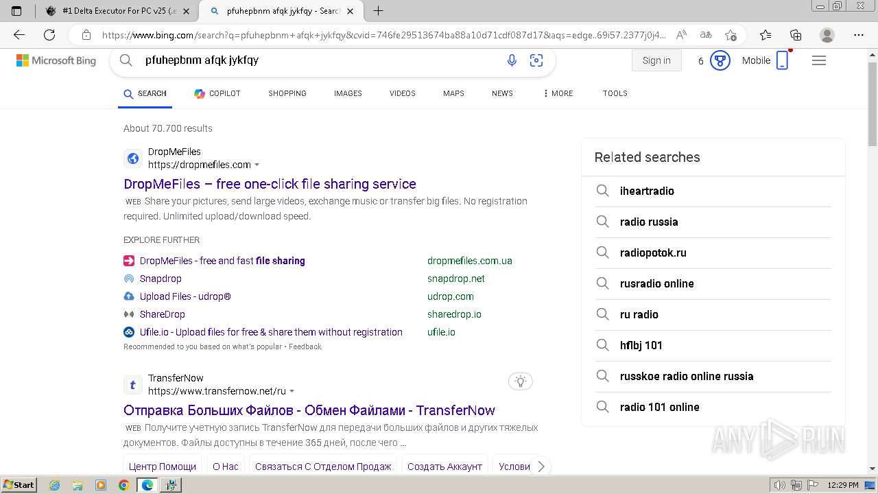Viewport: 878px width, 494px height.
Task: Open Bing hamburger settings menu
Action: [819, 60]
